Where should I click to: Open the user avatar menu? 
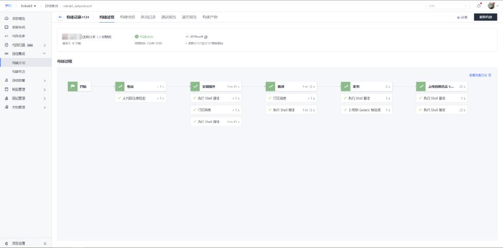[x=492, y=6]
